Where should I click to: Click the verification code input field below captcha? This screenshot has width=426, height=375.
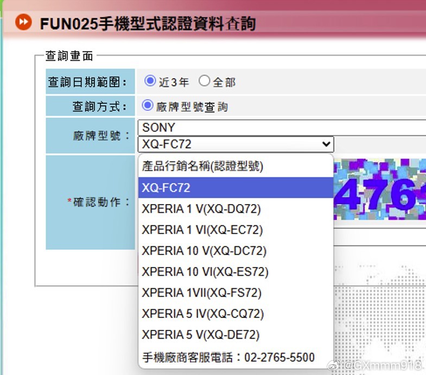(379, 237)
